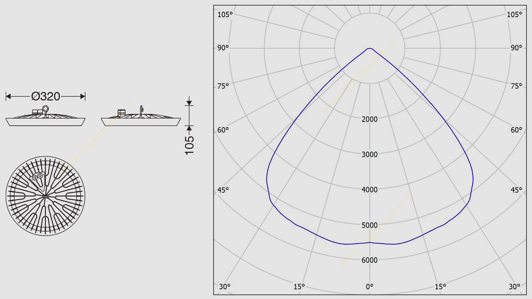Click the 45° label on chart's right edge
The image size is (532, 299).
[516, 190]
